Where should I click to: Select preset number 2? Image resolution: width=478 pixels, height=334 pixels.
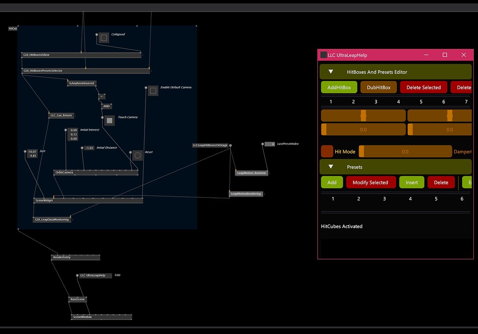coord(358,199)
